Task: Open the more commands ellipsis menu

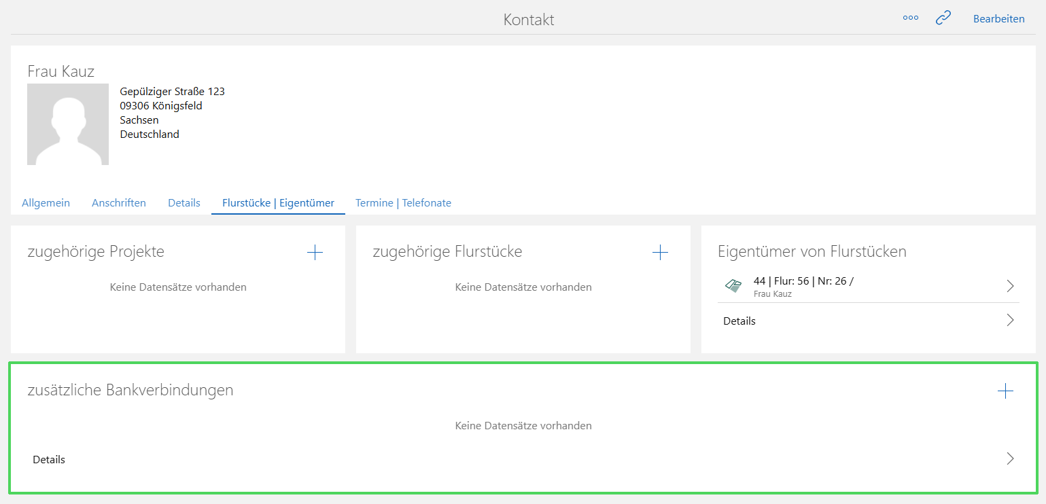Action: pyautogui.click(x=911, y=18)
